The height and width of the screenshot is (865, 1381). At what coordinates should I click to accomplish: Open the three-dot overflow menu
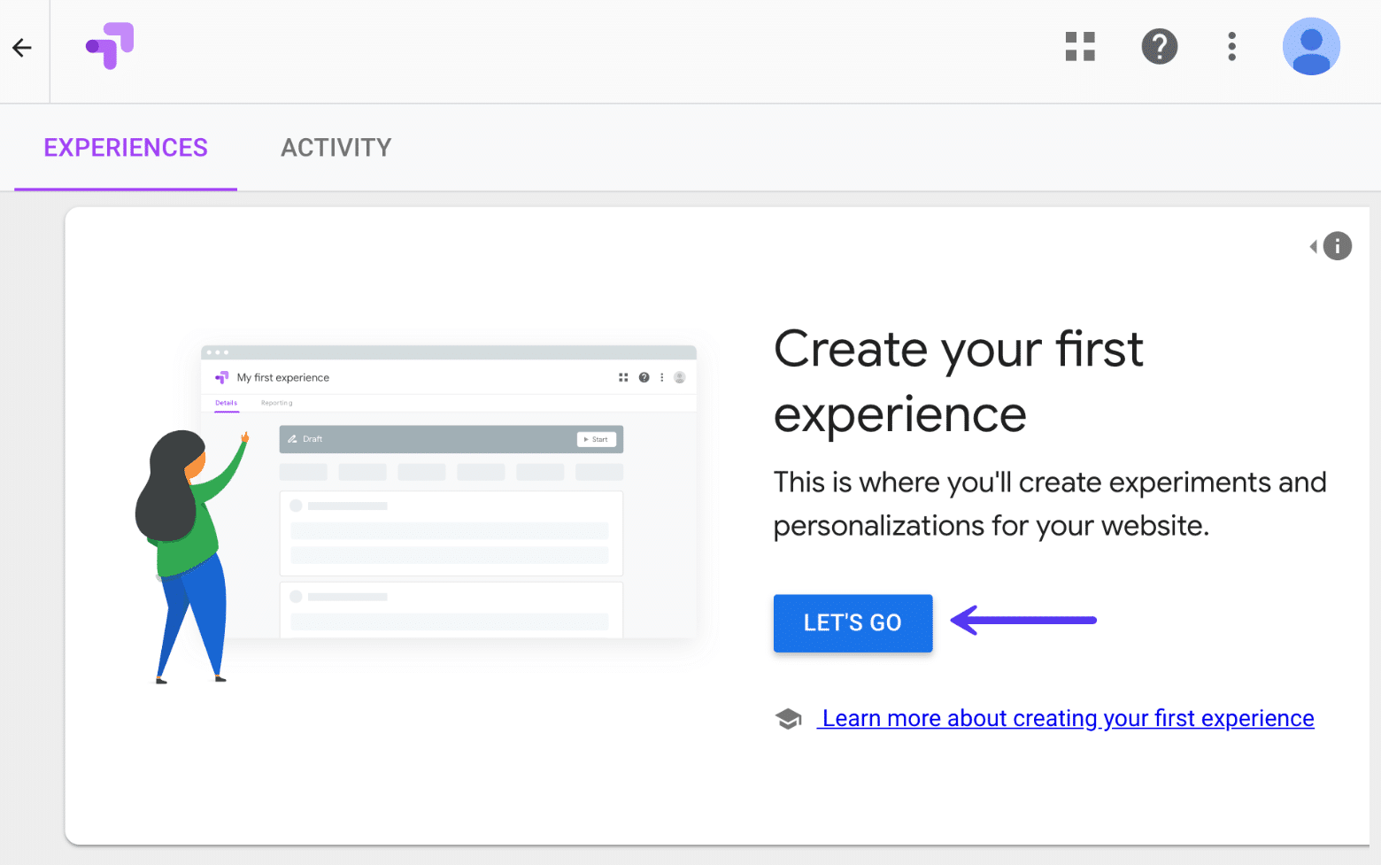click(x=1231, y=47)
